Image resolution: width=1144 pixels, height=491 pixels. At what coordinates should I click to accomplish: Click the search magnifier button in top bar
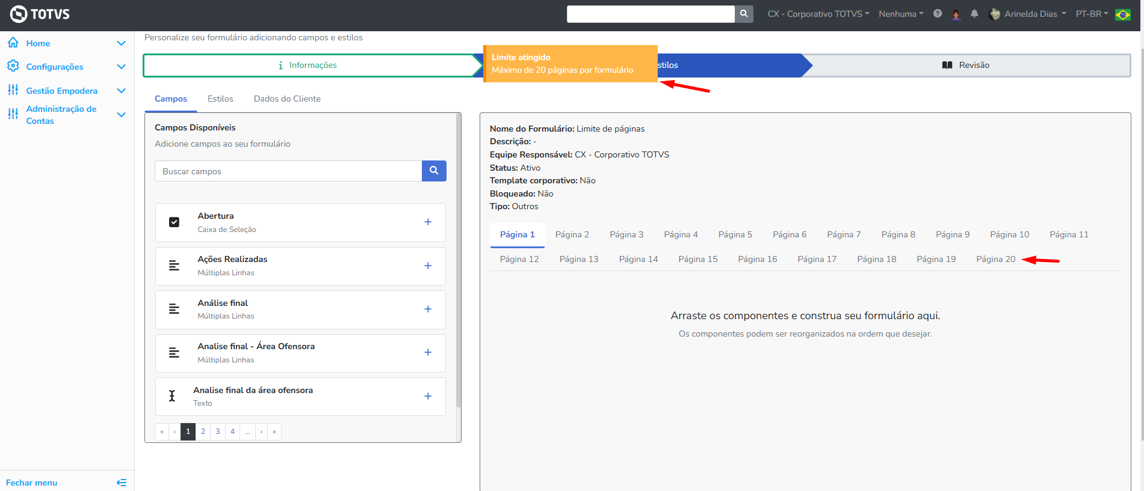coord(744,14)
